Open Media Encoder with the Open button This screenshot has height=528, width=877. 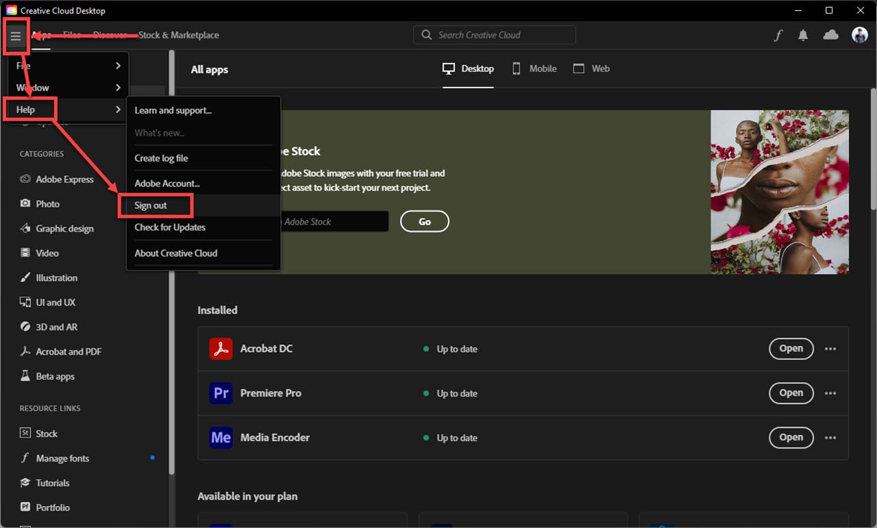pos(791,438)
